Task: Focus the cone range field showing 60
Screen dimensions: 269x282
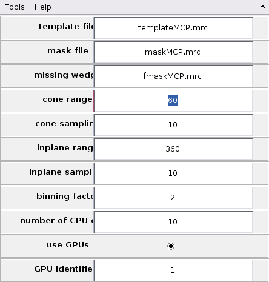Action: [x=173, y=101]
